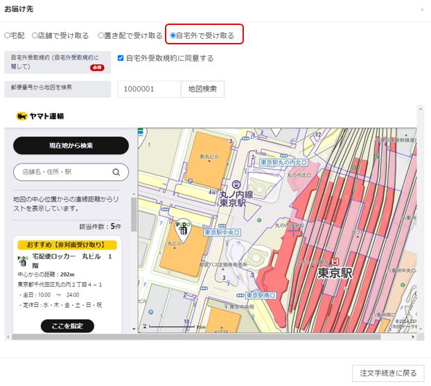Click PUDO locker icon in recommended list card
The image size is (431, 386).
(23, 261)
